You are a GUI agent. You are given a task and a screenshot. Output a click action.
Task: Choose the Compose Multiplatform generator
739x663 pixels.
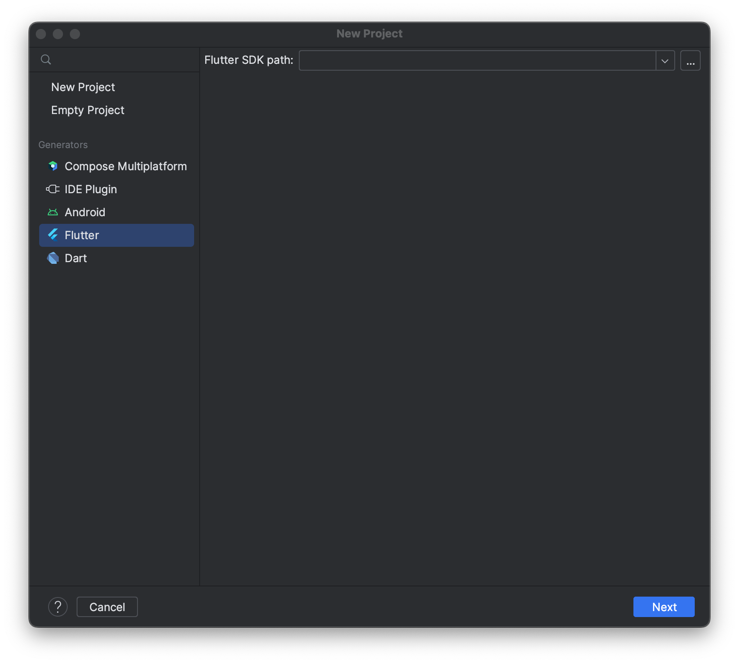click(x=117, y=166)
